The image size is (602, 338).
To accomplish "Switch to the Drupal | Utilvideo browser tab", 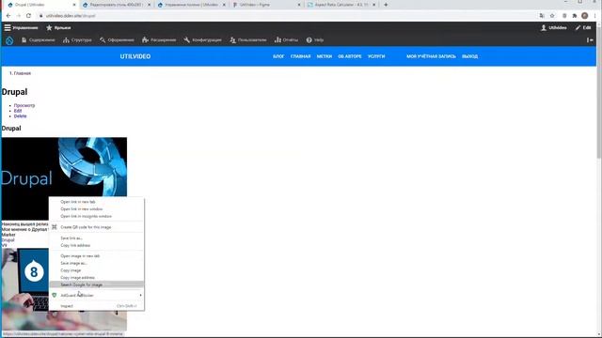I will (40, 5).
